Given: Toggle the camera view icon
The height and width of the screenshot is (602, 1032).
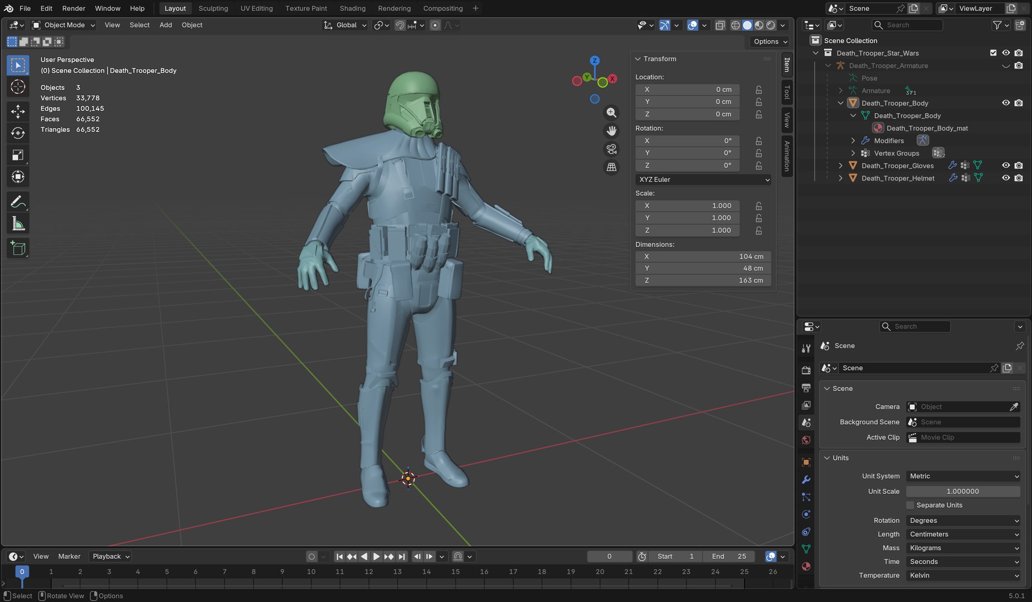Looking at the screenshot, I should (x=611, y=149).
